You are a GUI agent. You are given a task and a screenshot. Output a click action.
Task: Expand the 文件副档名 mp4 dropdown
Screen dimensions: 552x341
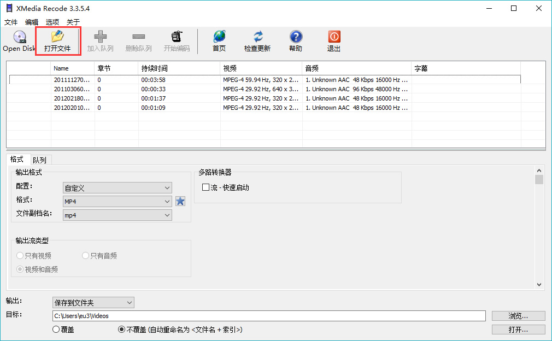coord(117,215)
